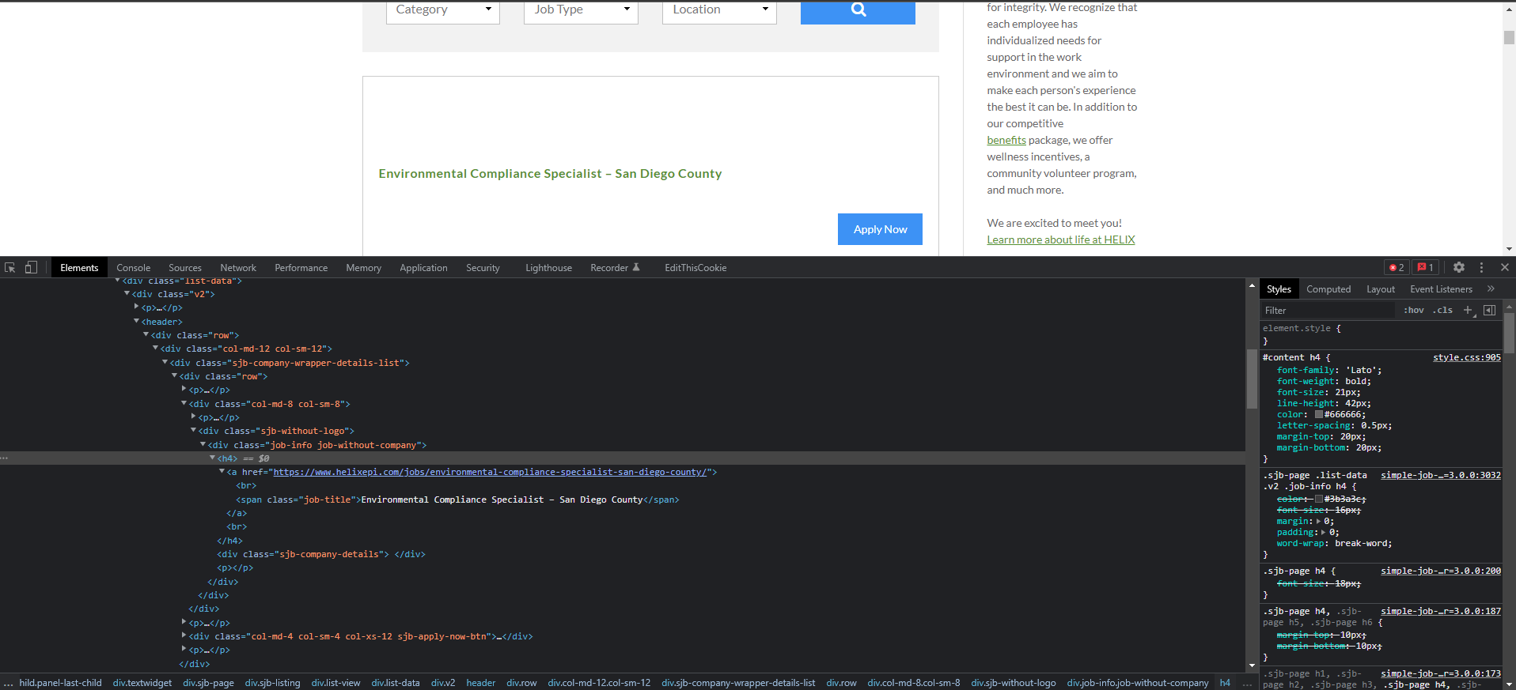This screenshot has width=1516, height=690.
Task: Expand the margin shorthand property arrow
Action: pos(1318,521)
